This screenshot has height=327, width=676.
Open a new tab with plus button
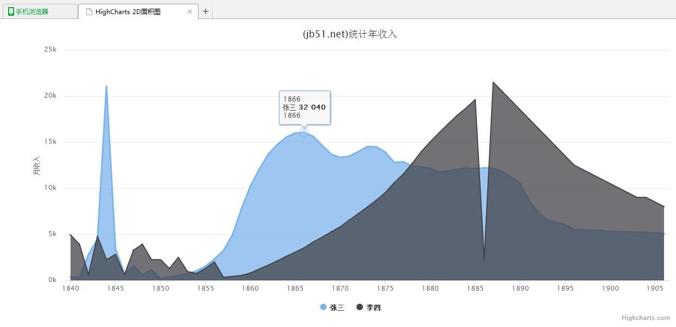pyautogui.click(x=206, y=11)
